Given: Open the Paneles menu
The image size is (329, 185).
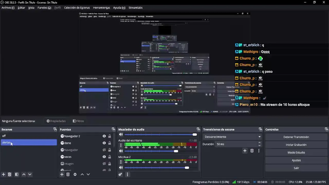Looking at the screenshot, I should [44, 8].
